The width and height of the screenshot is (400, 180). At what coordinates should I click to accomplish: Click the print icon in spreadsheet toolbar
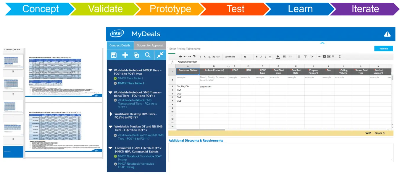point(180,57)
